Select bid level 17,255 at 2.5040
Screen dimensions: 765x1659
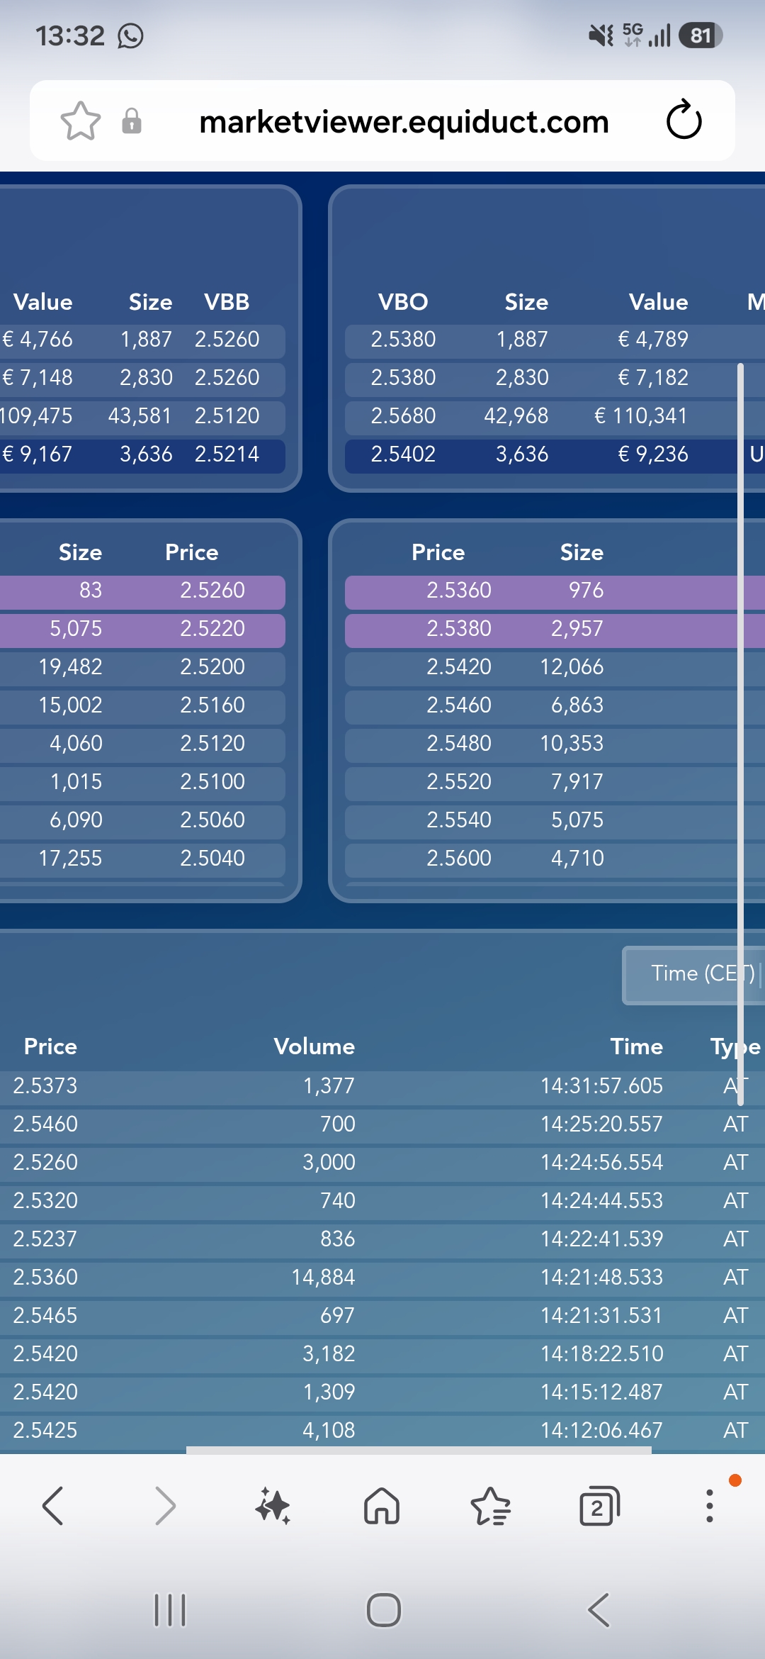click(142, 859)
